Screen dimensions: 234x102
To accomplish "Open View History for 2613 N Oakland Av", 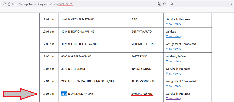I will click(173, 98).
